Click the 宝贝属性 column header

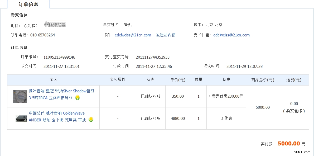(x=118, y=80)
